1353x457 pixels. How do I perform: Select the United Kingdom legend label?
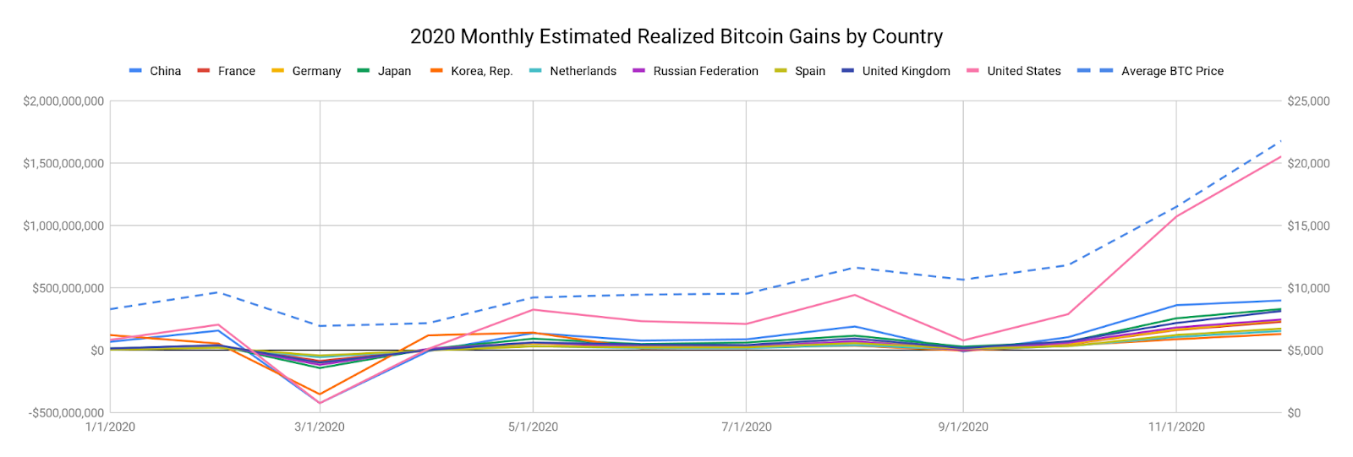(906, 71)
